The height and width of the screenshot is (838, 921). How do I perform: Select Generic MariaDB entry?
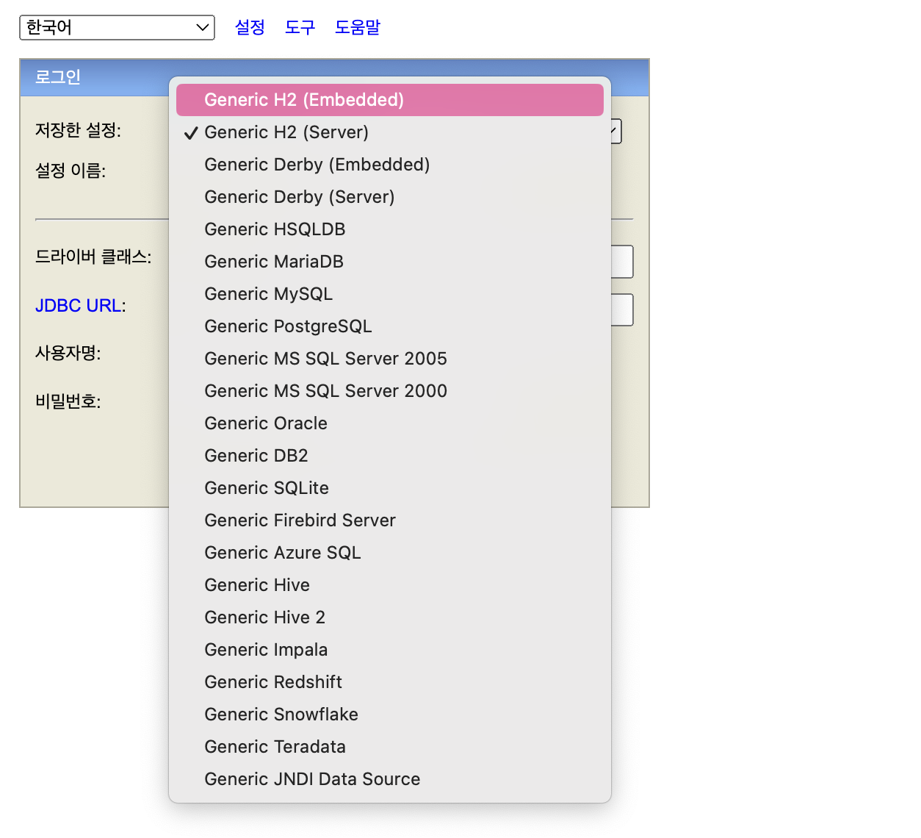coord(390,262)
